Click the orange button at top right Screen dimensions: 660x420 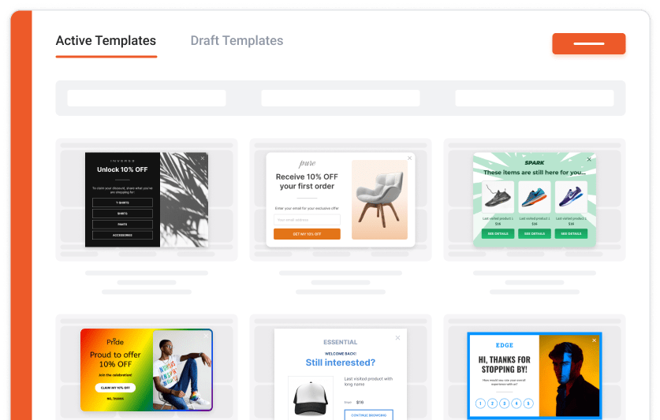pos(588,43)
